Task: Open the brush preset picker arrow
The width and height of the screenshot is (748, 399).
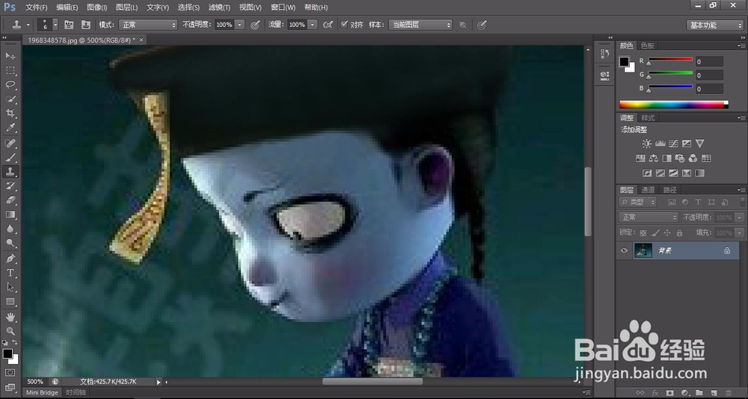Action: click(55, 25)
